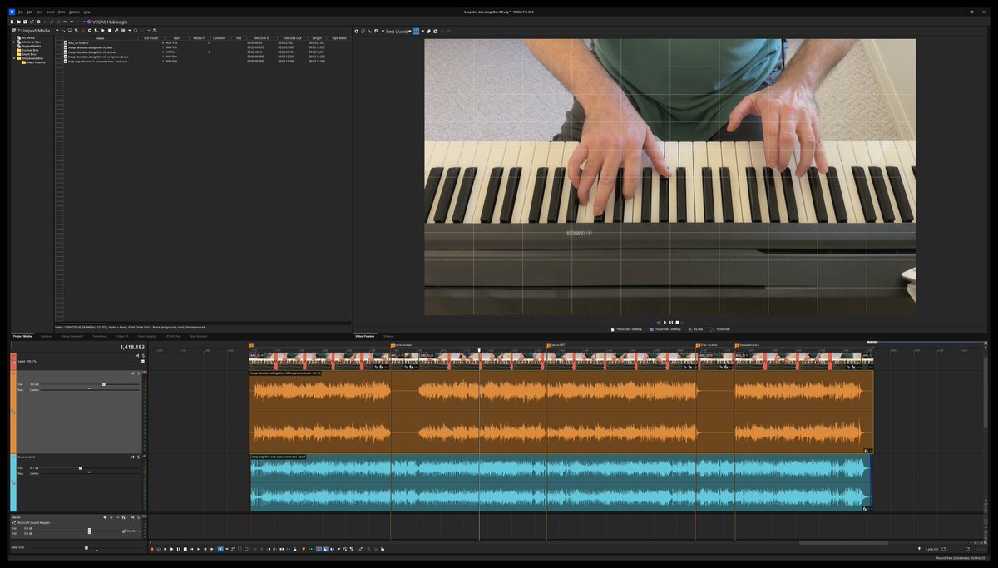Viewport: 998px width, 568px height.
Task: Click Save Snapshot to File in the preview toolbar
Action: point(436,32)
